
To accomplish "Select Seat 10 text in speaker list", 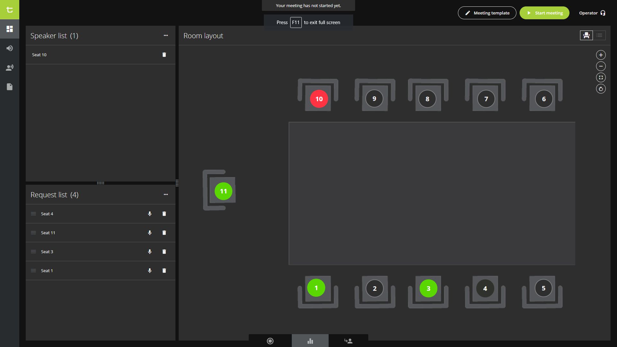I will [39, 55].
